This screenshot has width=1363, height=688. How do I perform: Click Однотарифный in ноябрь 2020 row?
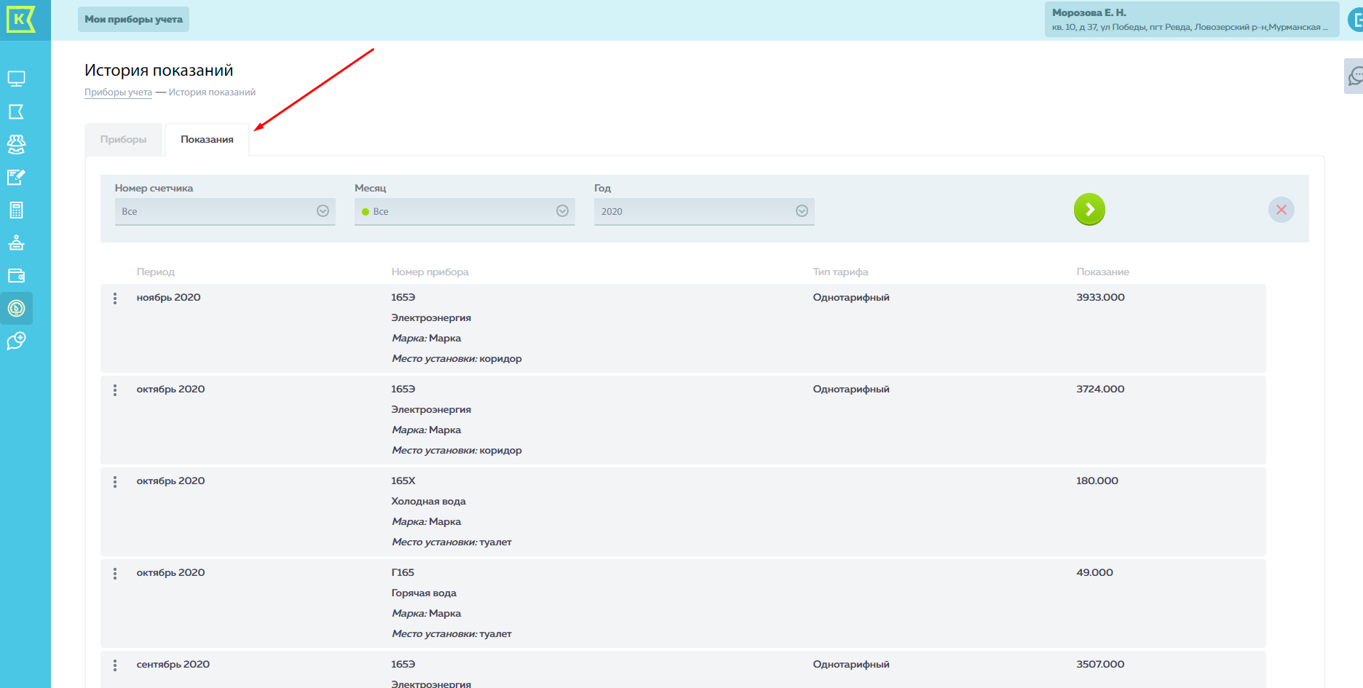[x=851, y=298]
